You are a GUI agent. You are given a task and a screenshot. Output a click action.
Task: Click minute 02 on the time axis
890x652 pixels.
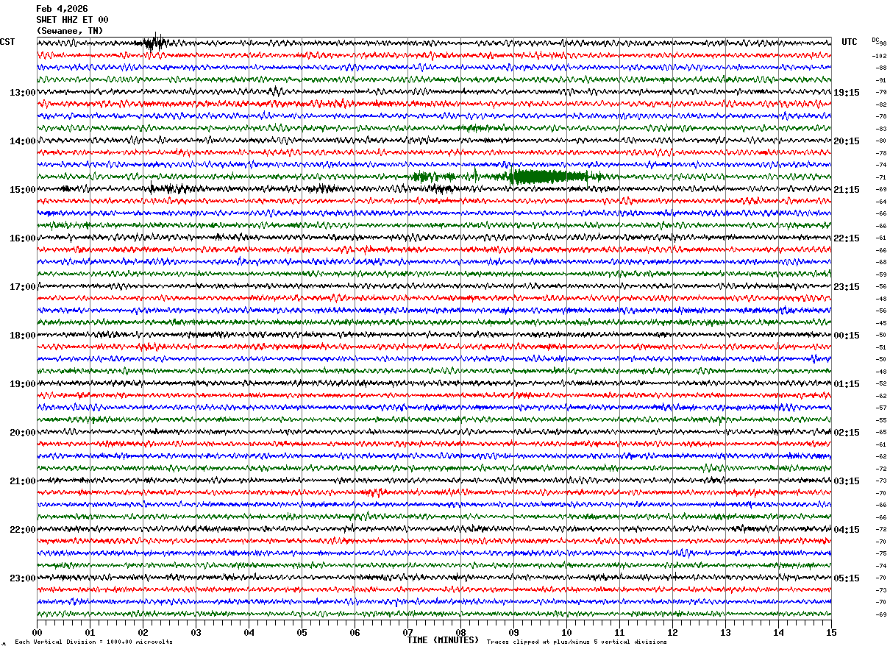[143, 632]
